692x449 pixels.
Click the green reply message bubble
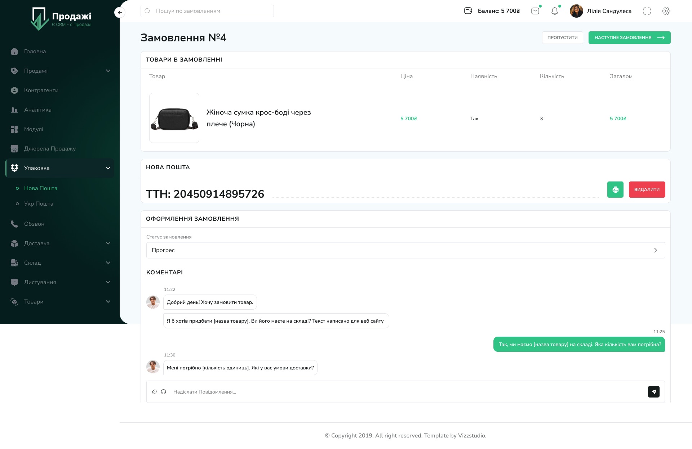(579, 345)
